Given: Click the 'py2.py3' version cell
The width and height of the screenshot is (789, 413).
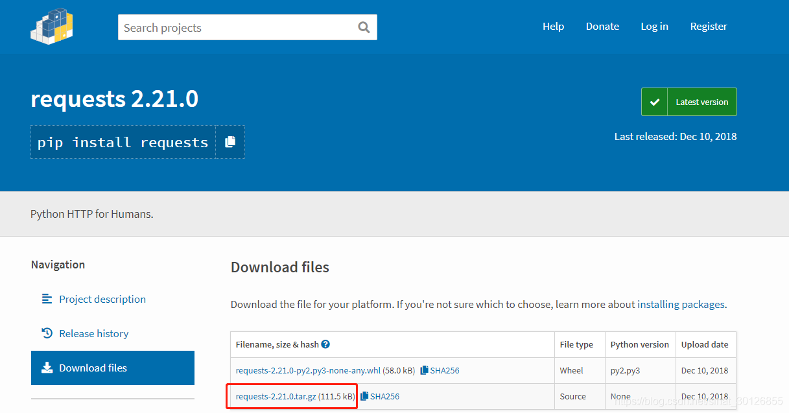Looking at the screenshot, I should 624,370.
